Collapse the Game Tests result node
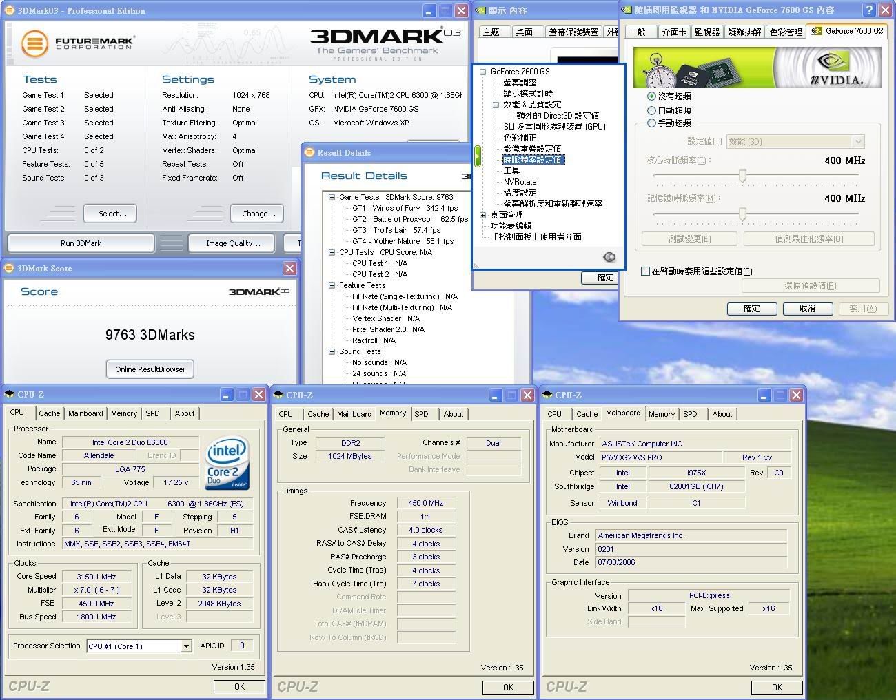 [332, 197]
